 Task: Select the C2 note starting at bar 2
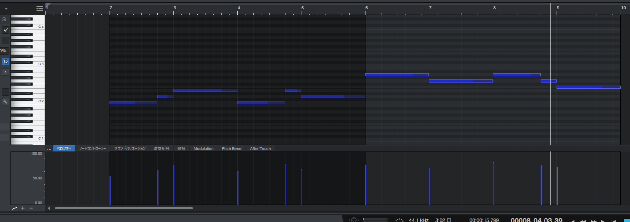point(133,103)
